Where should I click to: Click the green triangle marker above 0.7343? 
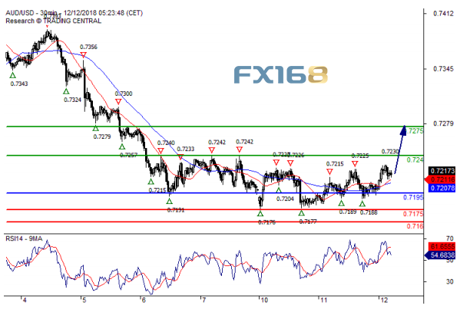click(12, 75)
